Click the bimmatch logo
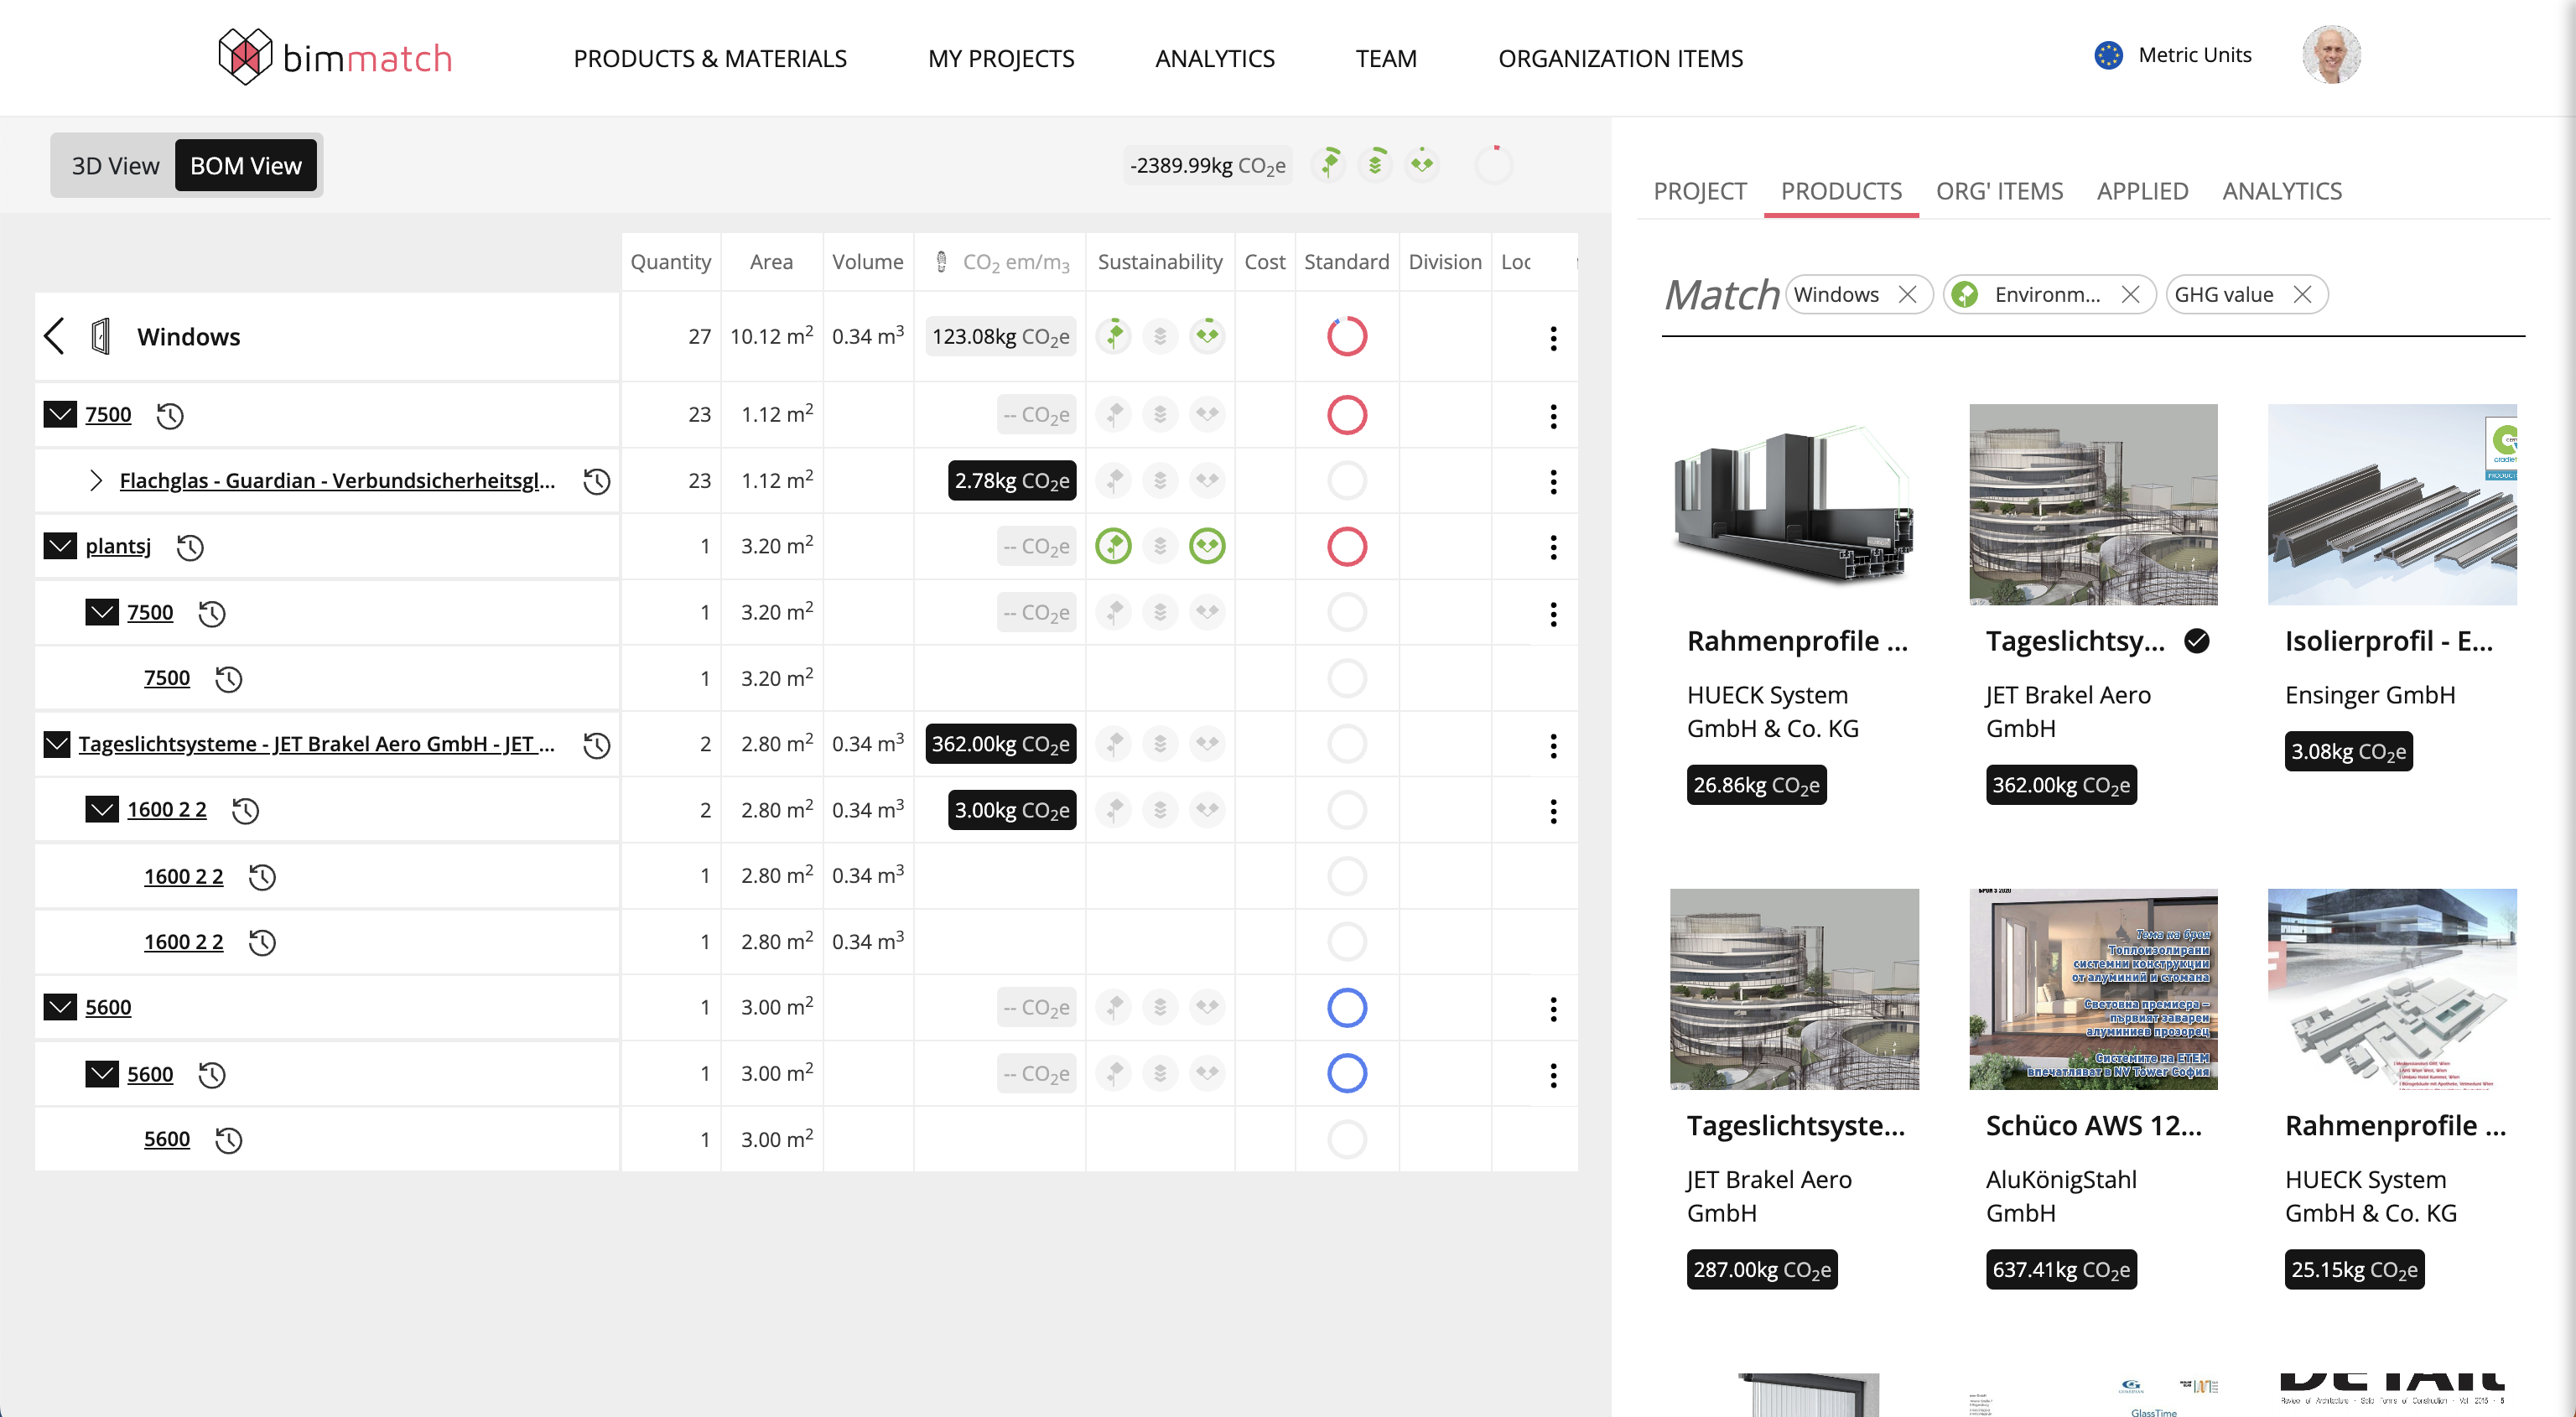Image resolution: width=2576 pixels, height=1417 pixels. tap(334, 57)
